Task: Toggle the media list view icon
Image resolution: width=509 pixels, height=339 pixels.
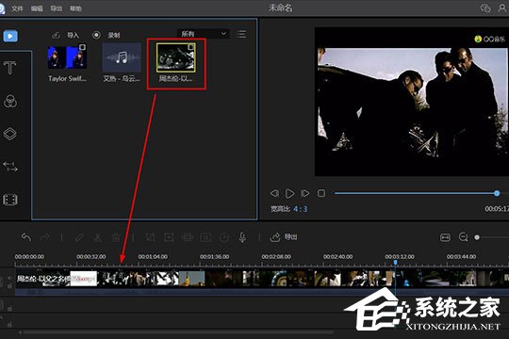Action: pos(241,34)
